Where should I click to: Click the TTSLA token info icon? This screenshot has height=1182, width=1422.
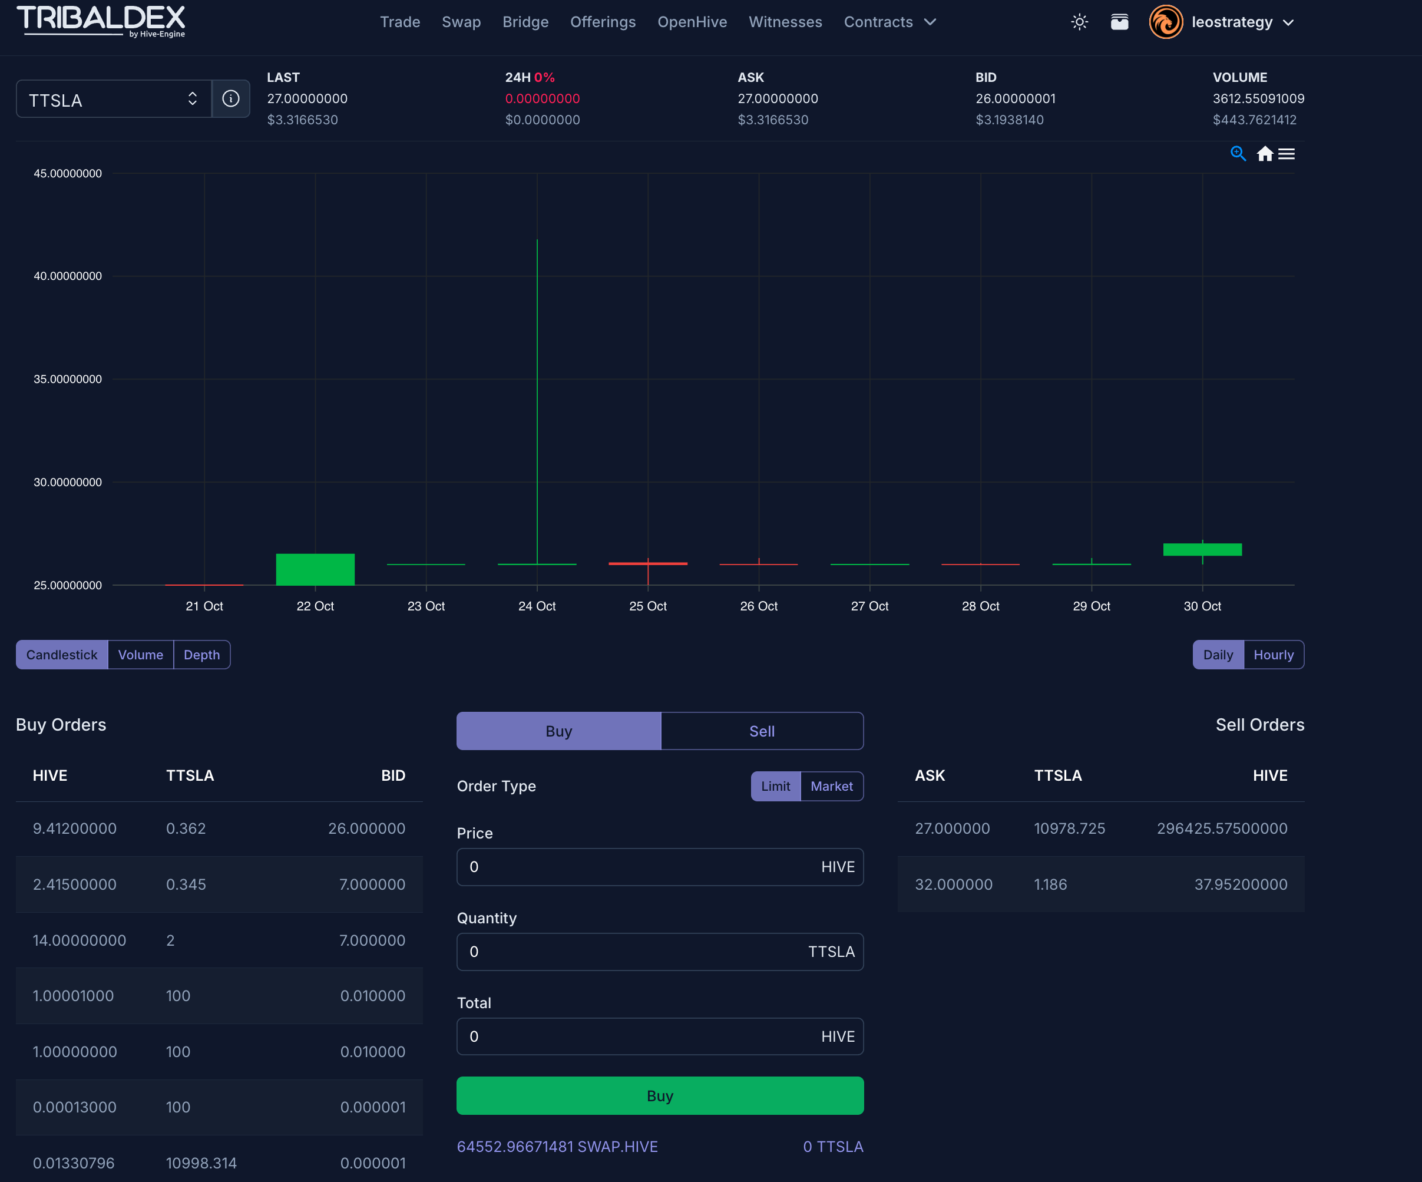click(231, 99)
